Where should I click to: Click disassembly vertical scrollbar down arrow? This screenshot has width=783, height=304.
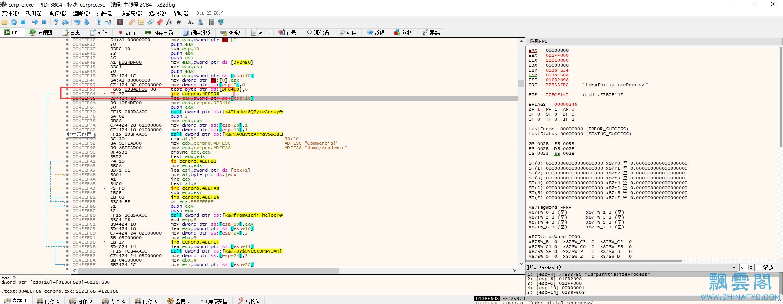click(521, 264)
